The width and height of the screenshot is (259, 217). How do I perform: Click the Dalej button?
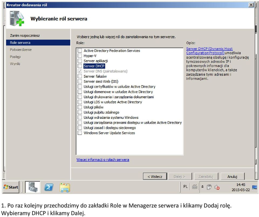tap(180, 176)
